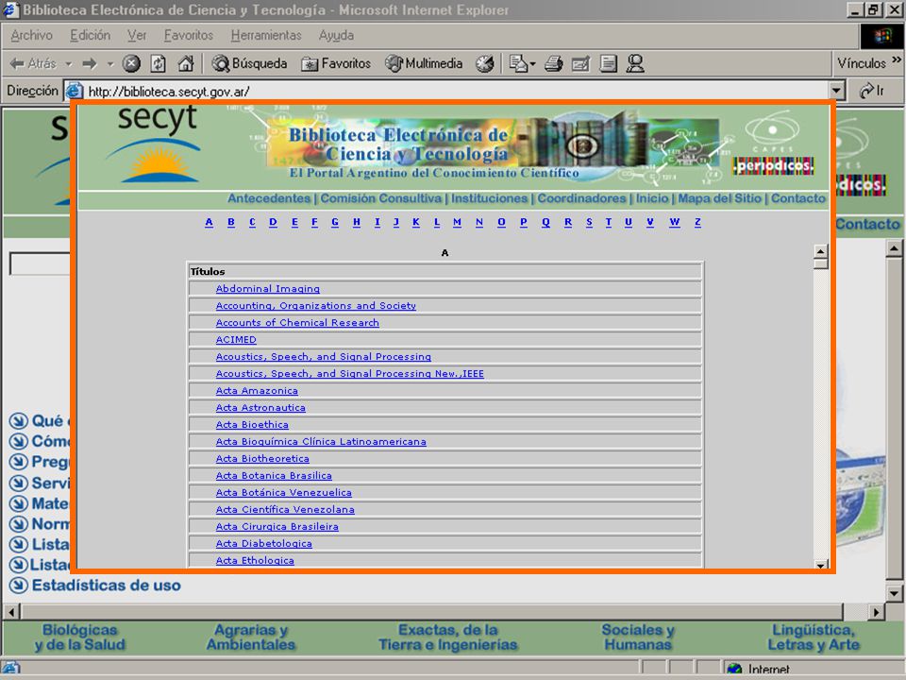Viewport: 906px width, 680px height.
Task: Open Biológicas y de la Salud category
Action: (79, 637)
